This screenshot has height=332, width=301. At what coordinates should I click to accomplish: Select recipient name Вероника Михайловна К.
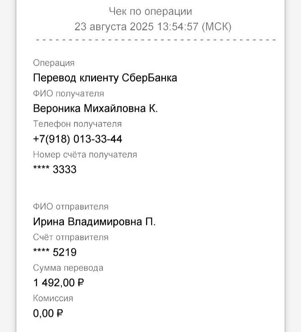[x=95, y=108]
